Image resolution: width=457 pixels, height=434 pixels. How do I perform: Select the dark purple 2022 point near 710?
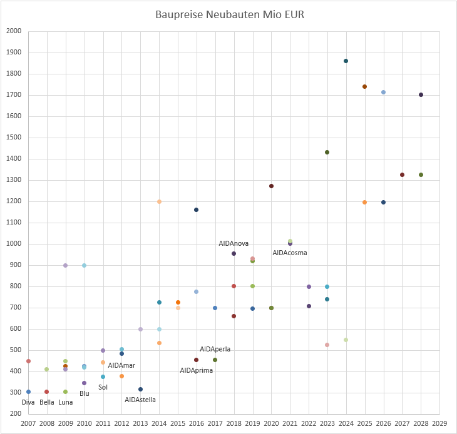coord(309,306)
